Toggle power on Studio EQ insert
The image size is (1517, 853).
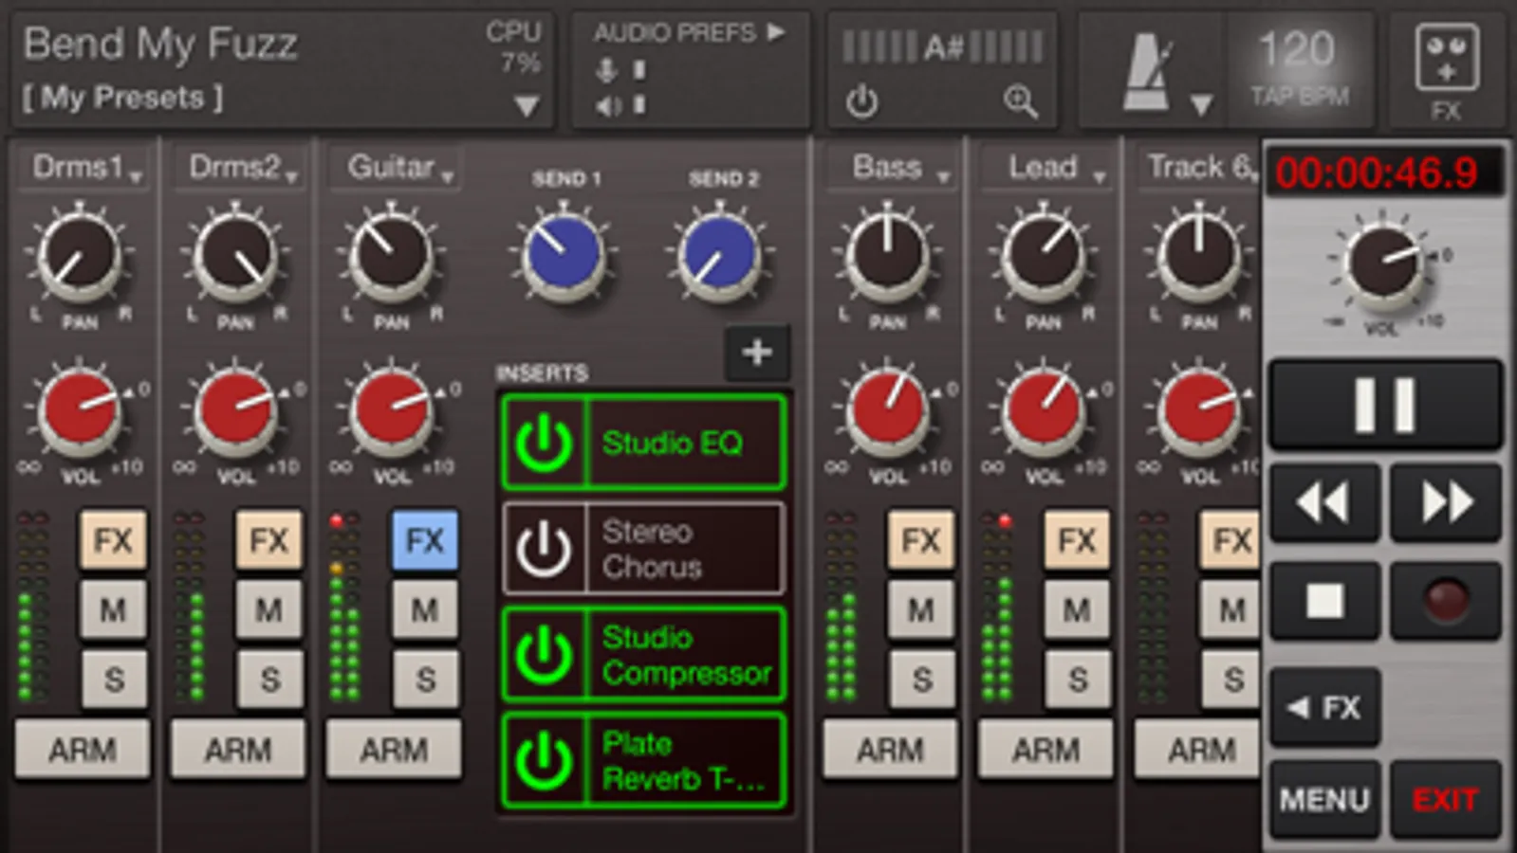tap(544, 443)
